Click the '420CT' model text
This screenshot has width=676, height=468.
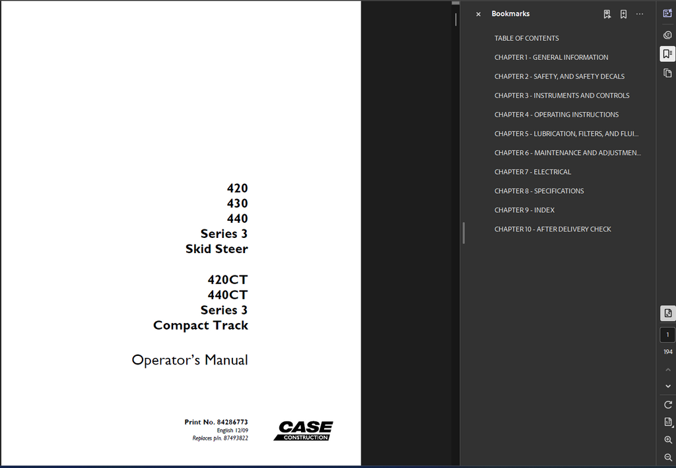(228, 280)
